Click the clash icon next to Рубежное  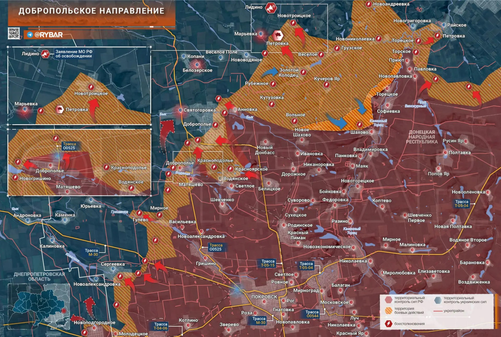[273, 84]
